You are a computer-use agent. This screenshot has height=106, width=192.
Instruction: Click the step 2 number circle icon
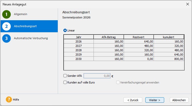[x=6, y=26]
